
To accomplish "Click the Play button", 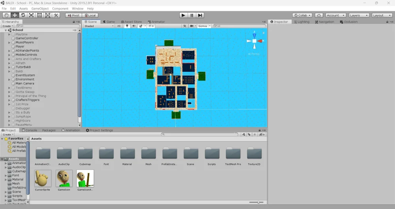I will (x=183, y=15).
